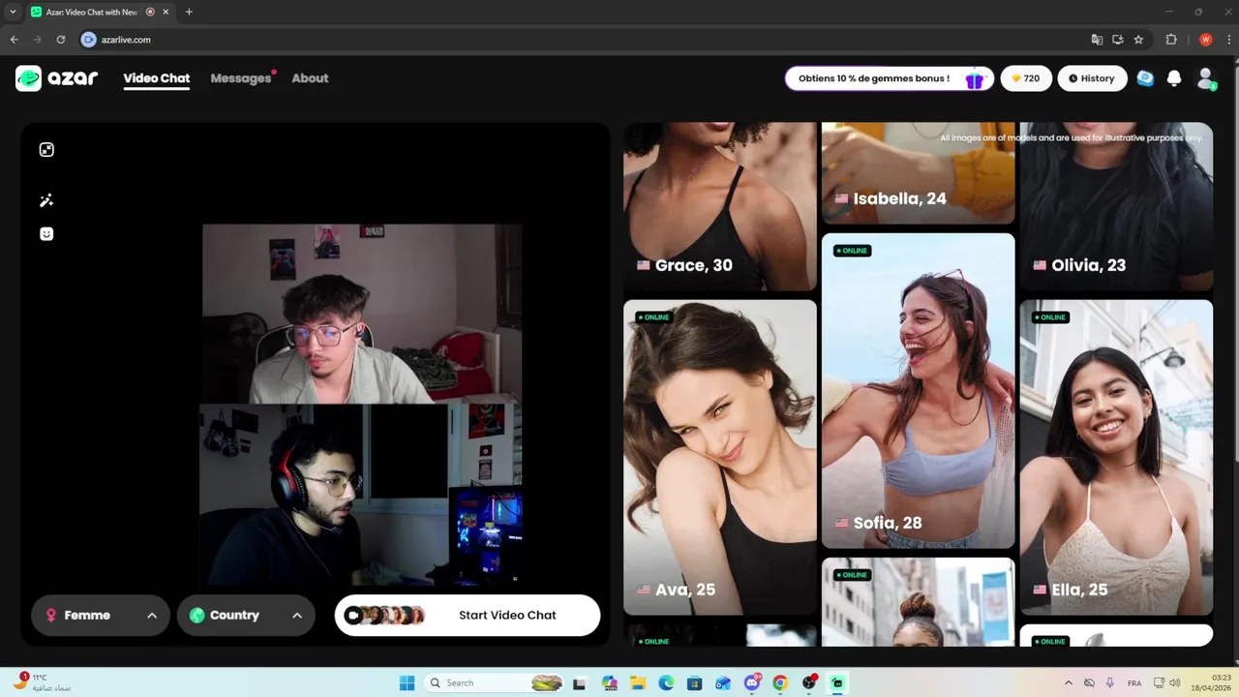Launch Microsoft Edge from taskbar
This screenshot has width=1239, height=697.
666,682
